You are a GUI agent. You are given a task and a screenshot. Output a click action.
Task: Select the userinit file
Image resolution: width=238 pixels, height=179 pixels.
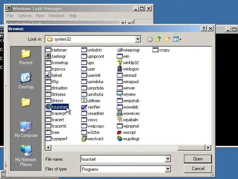91,75
